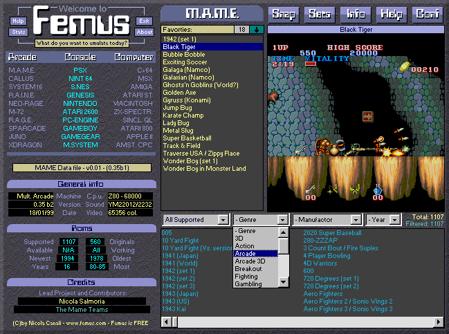
Task: Select NINT 64 console emulator
Action: point(80,79)
